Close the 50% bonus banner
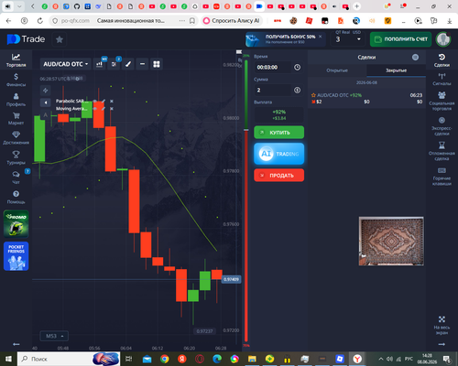 (321, 37)
